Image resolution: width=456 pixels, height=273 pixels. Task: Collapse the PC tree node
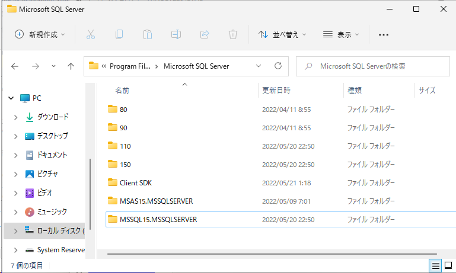pos(11,98)
